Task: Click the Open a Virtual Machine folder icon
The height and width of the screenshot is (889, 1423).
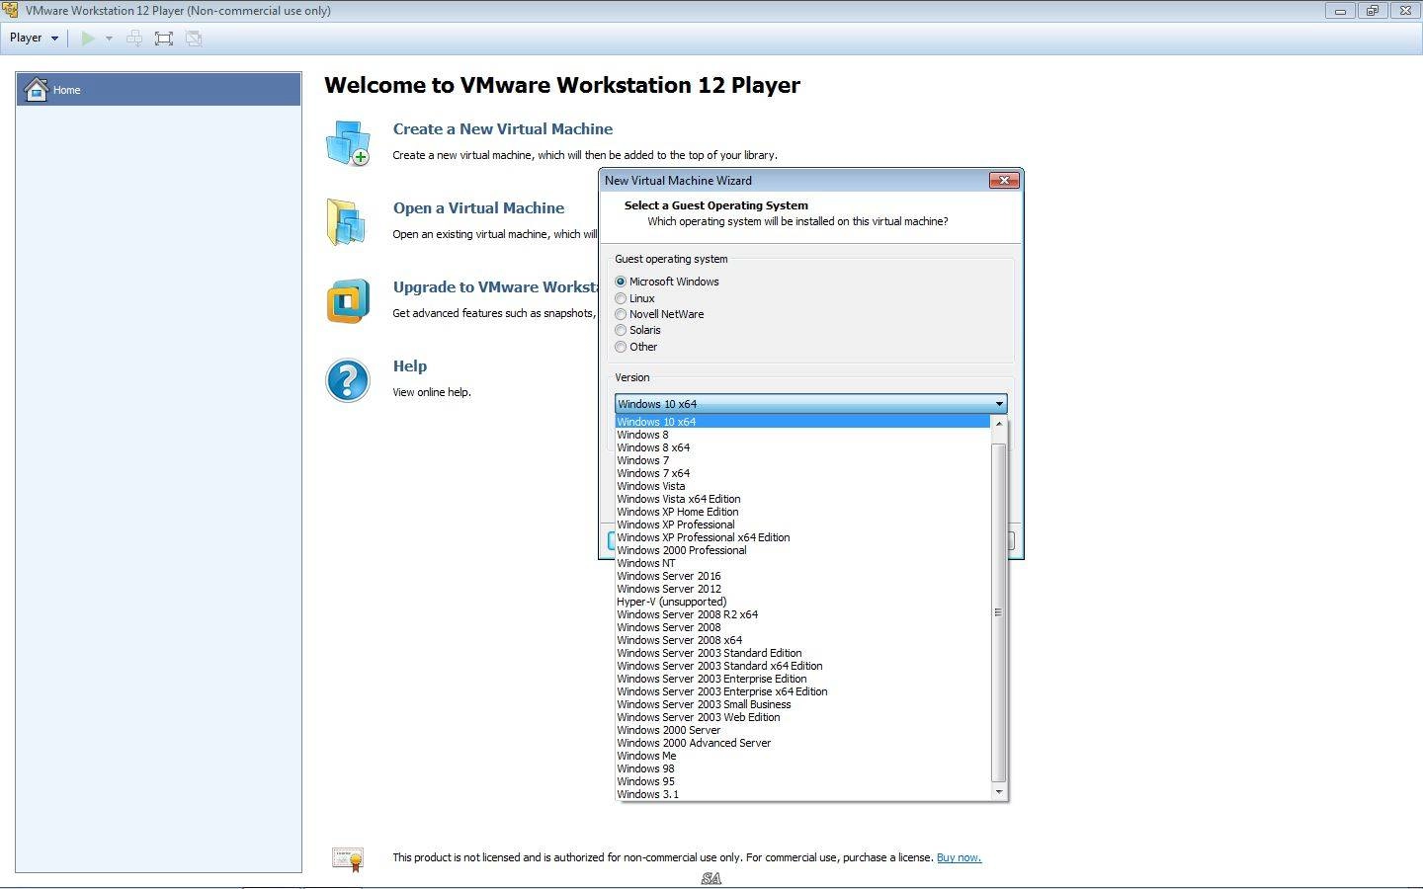Action: point(347,221)
